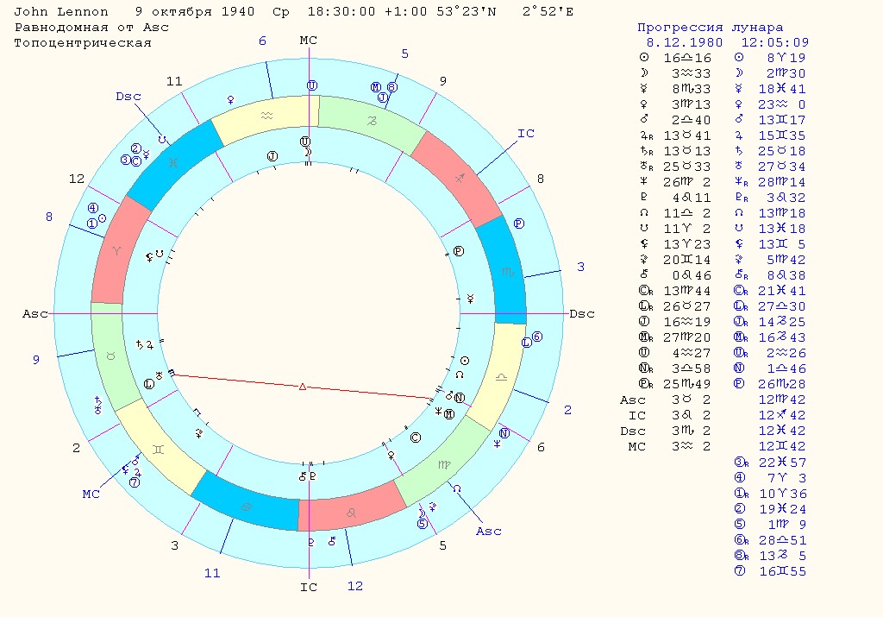Click the natal Mercury value '8♏33' in the table
Screen dimensions: 883x617
coord(691,89)
